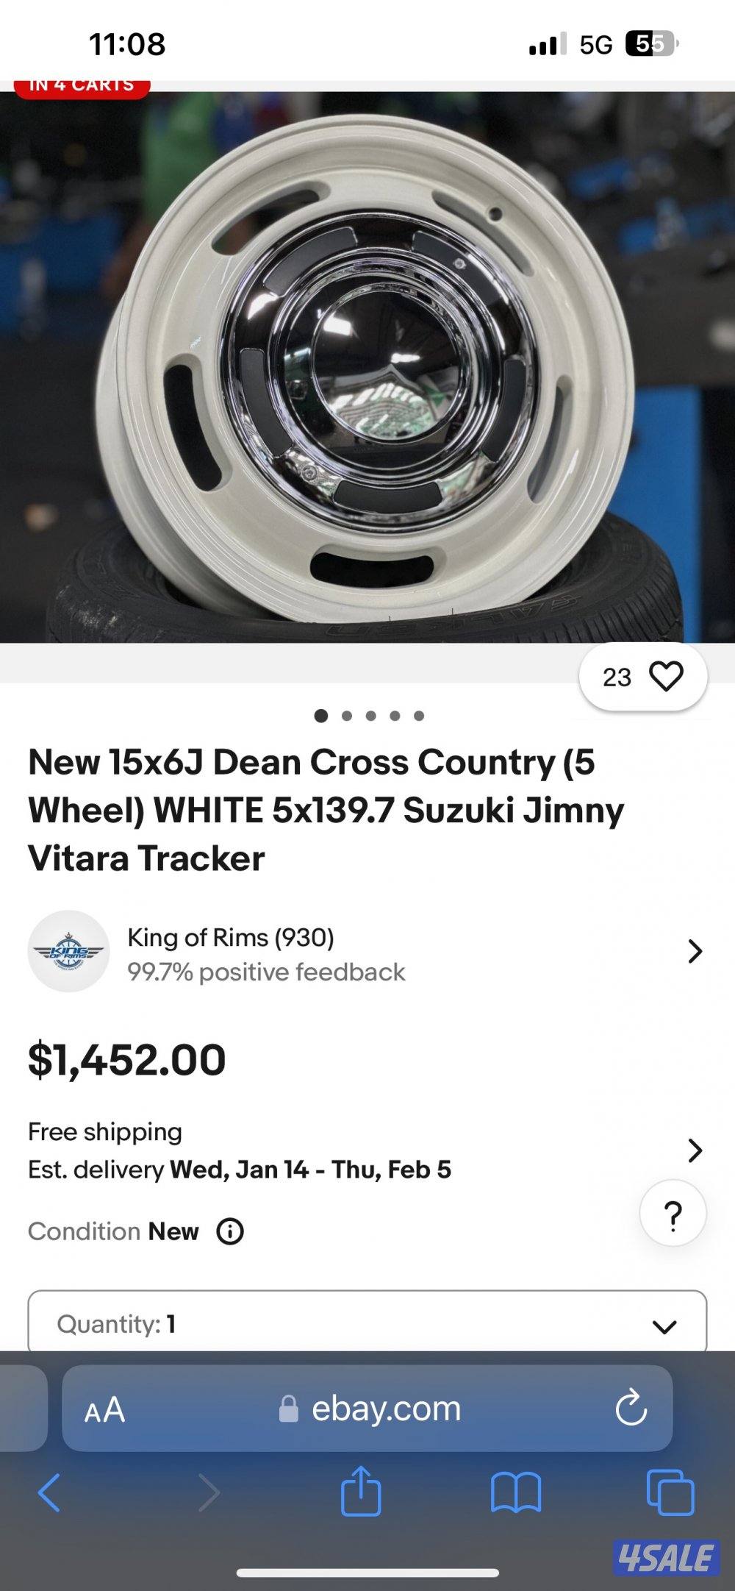
Task: Open the AA reader options
Action: [x=104, y=1410]
